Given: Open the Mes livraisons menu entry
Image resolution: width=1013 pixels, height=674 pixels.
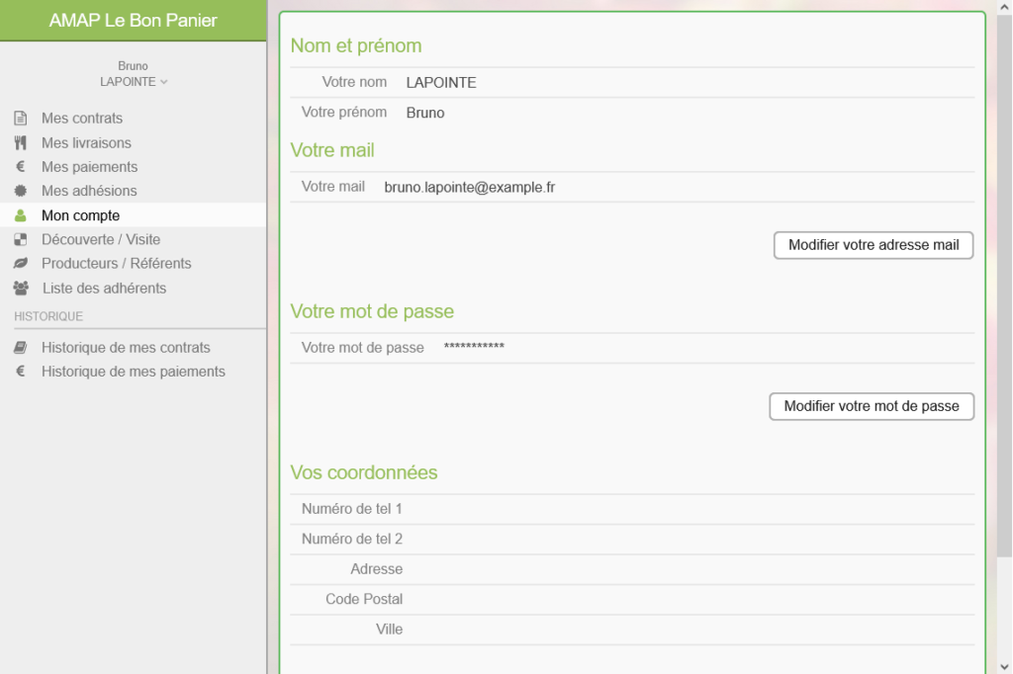Looking at the screenshot, I should 86,142.
